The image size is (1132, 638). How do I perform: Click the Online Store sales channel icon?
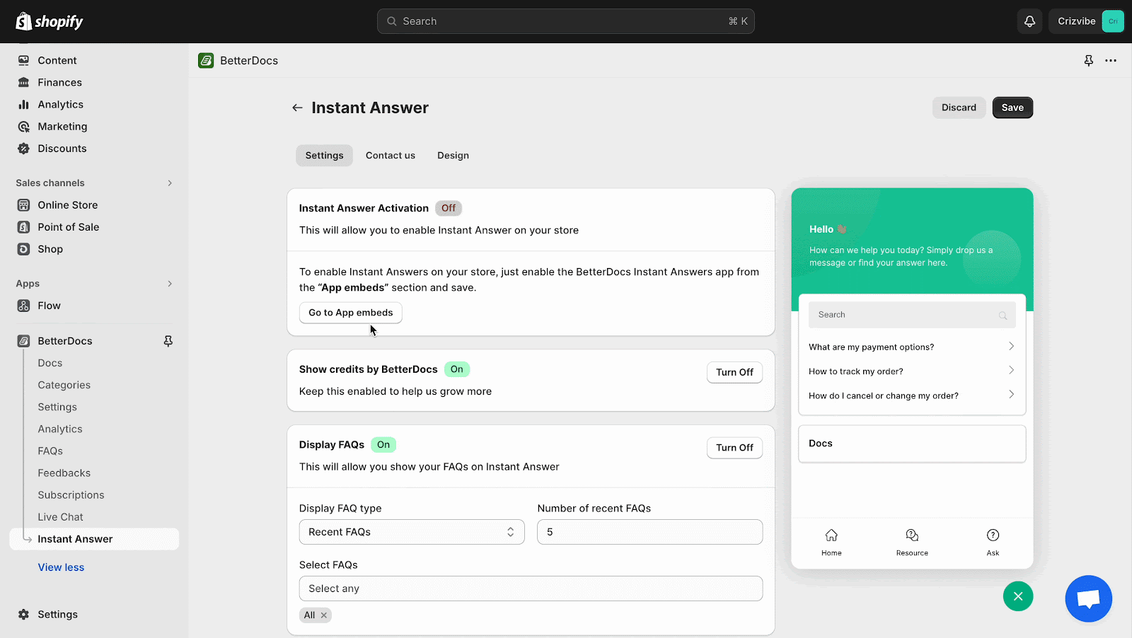[23, 204]
